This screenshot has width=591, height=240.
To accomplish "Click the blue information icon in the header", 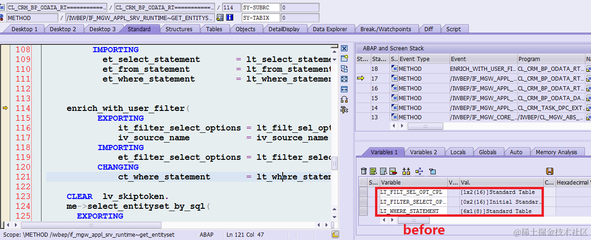I will pos(229,18).
